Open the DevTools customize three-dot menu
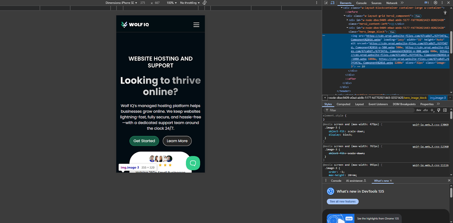This screenshot has width=453, height=223. tap(442, 3)
